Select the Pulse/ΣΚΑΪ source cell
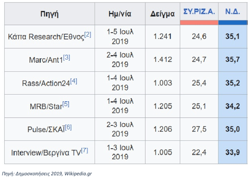Viewport: 249px width, 178px height. pos(50,129)
